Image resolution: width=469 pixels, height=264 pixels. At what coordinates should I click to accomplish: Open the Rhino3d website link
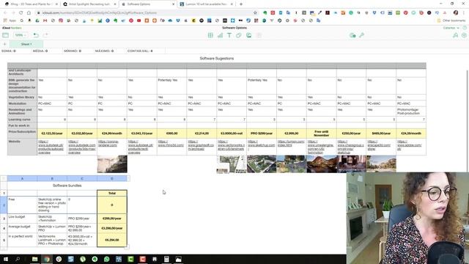(x=171, y=144)
